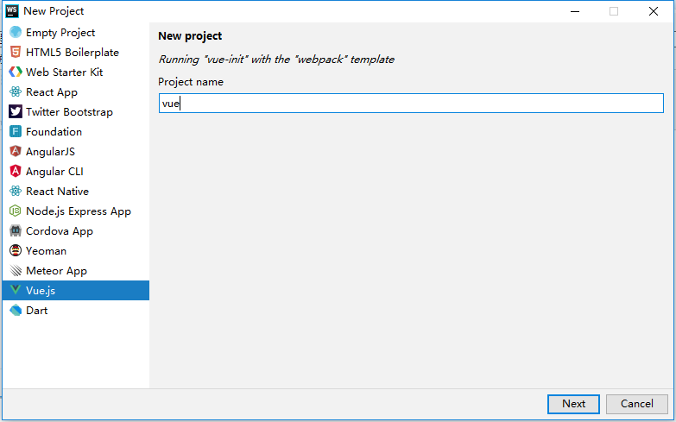Click the Dart logo icon
The width and height of the screenshot is (676, 422).
click(x=16, y=311)
